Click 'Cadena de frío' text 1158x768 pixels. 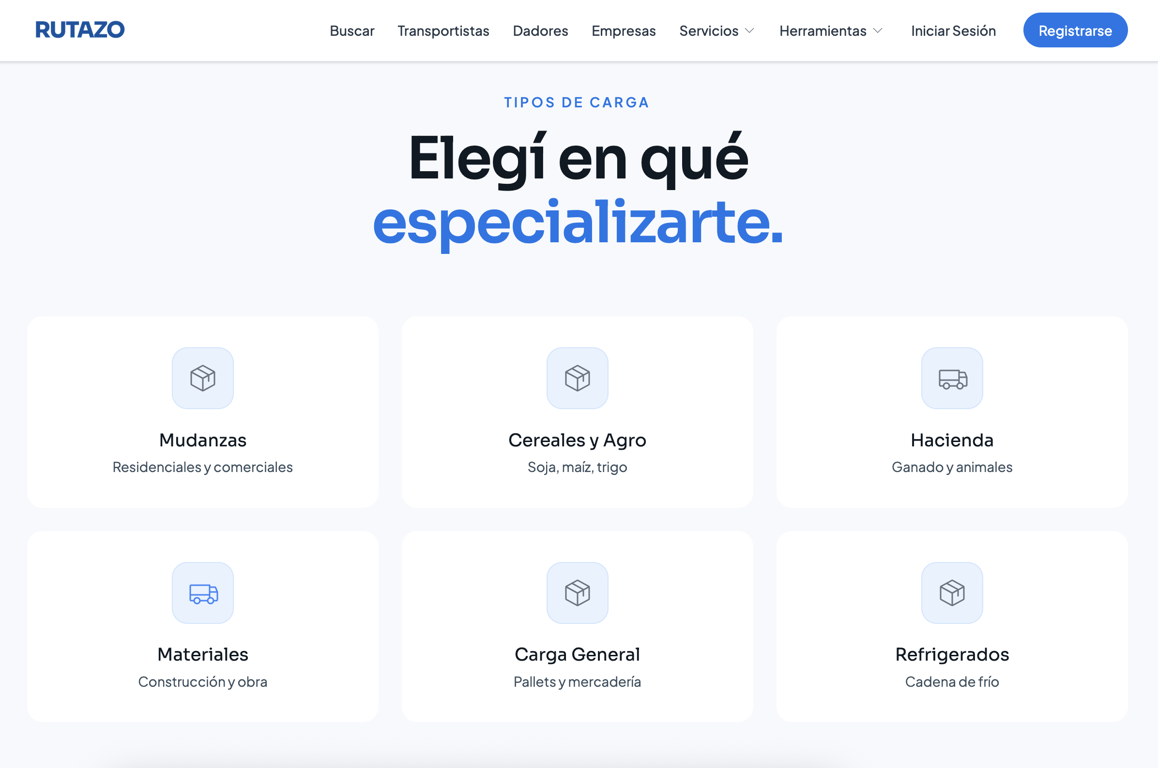(952, 682)
